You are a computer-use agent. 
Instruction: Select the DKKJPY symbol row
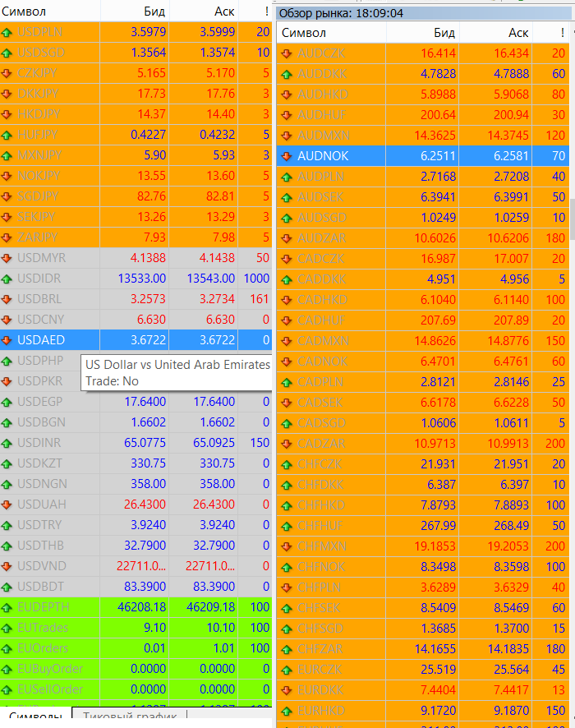coord(136,94)
